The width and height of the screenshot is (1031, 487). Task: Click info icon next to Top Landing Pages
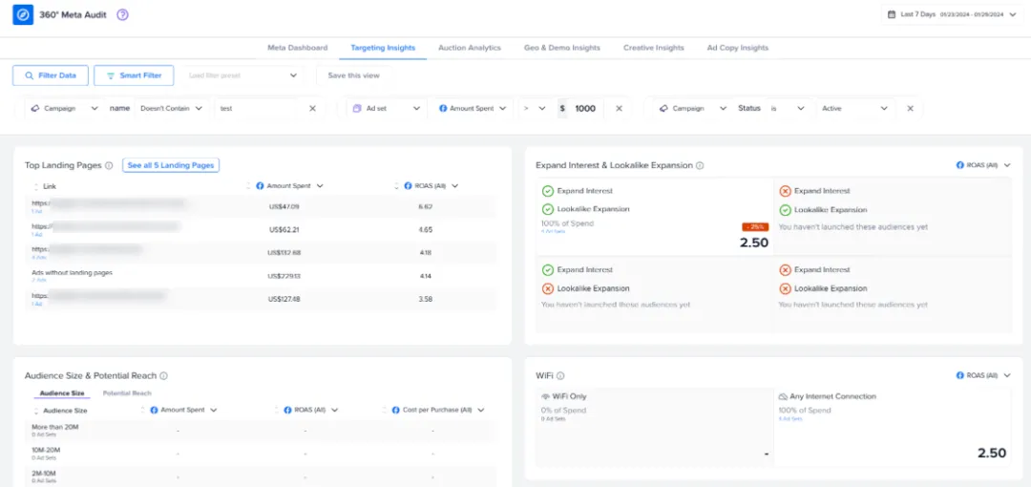coord(109,166)
